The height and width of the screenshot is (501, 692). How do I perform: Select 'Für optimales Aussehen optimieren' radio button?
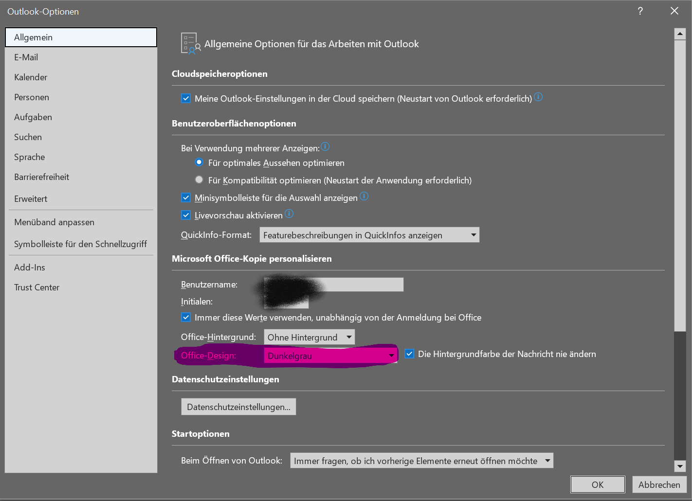point(199,162)
